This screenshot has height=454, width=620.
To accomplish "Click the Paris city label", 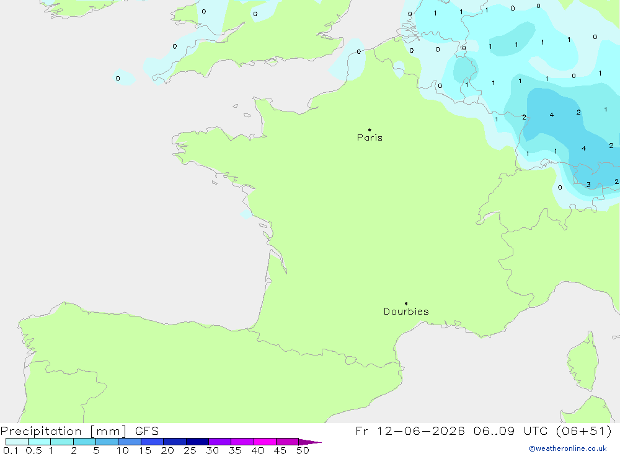I will click(x=370, y=138).
